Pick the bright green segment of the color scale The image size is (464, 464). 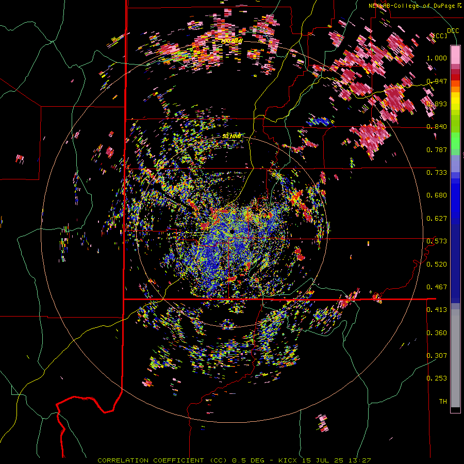pyautogui.click(x=455, y=141)
